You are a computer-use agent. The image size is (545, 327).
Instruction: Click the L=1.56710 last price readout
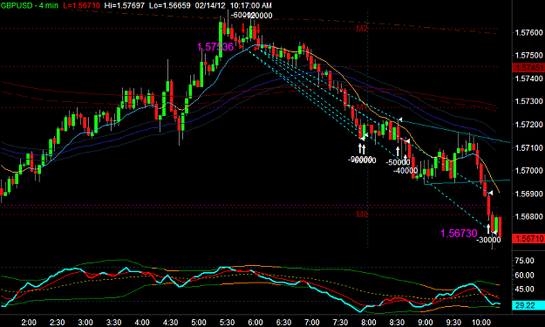[81, 5]
